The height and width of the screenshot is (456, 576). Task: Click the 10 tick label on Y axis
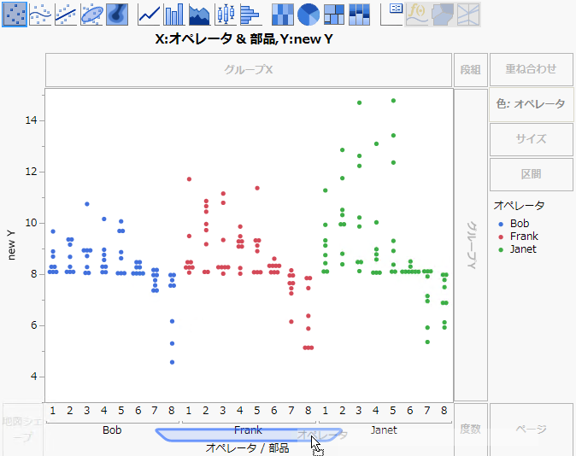tap(32, 223)
